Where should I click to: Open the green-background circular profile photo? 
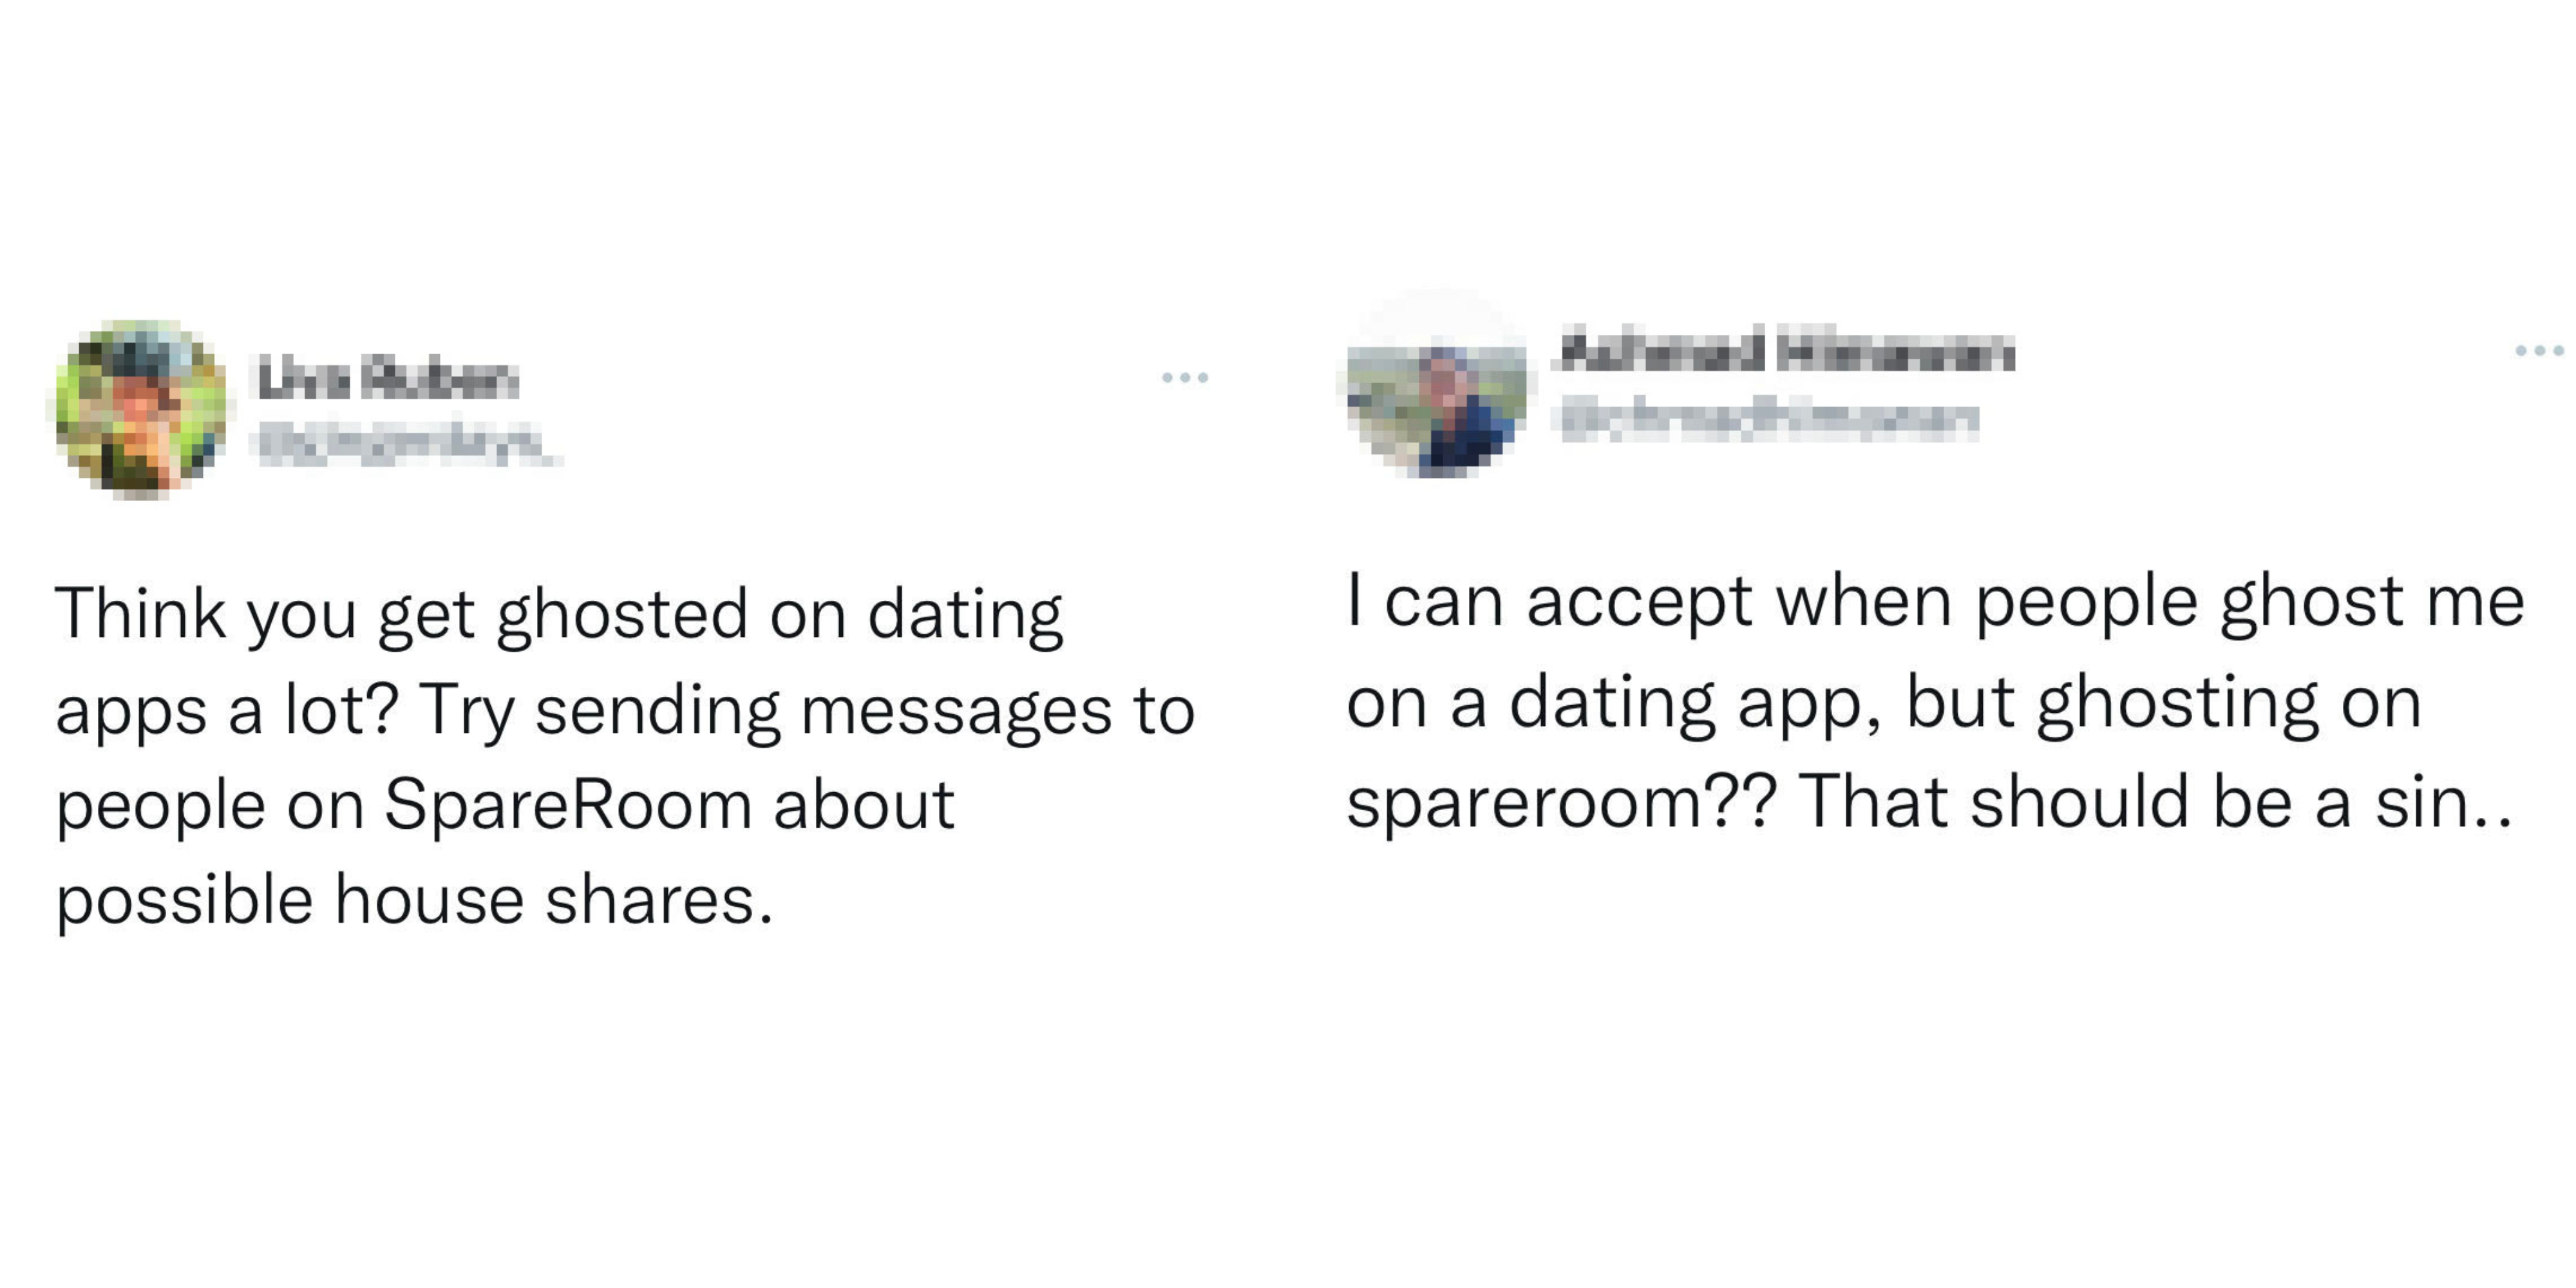pos(140,409)
